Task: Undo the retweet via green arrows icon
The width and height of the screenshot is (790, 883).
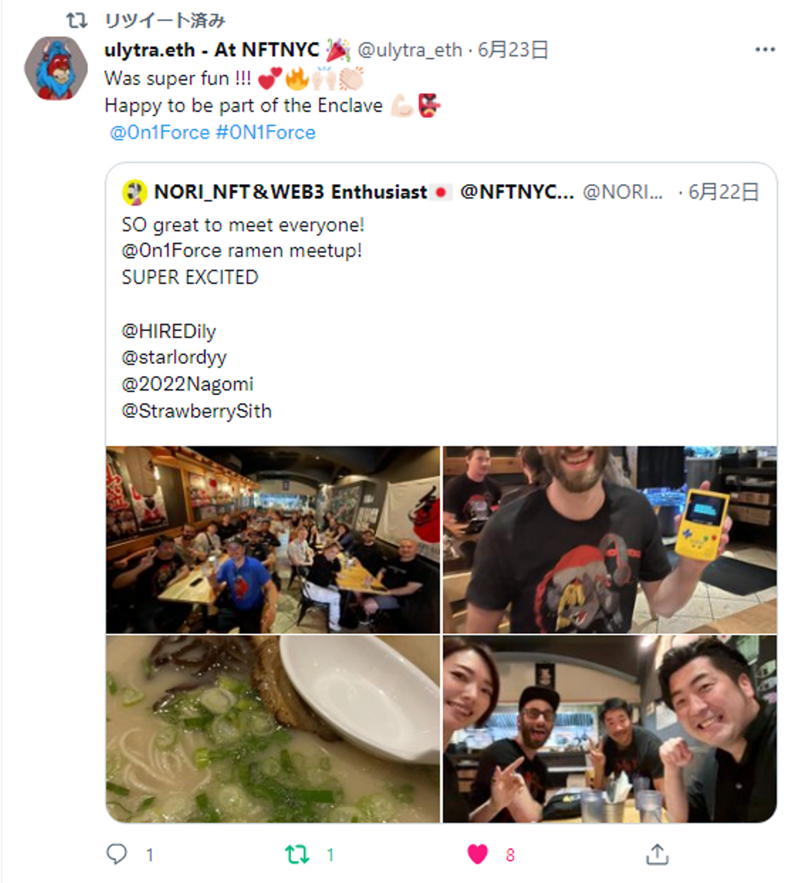Action: tap(297, 854)
